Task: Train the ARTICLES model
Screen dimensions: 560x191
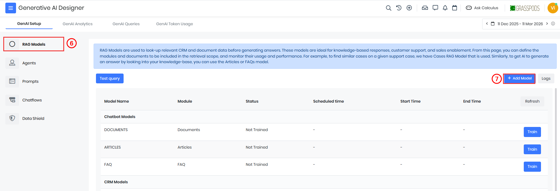Action: pos(532,149)
